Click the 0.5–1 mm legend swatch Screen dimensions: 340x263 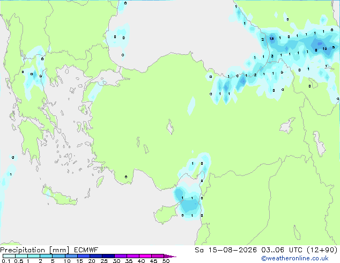point(21,256)
